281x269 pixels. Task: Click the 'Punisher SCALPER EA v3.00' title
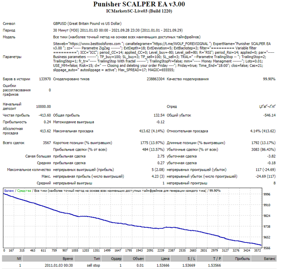[x=139, y=4]
